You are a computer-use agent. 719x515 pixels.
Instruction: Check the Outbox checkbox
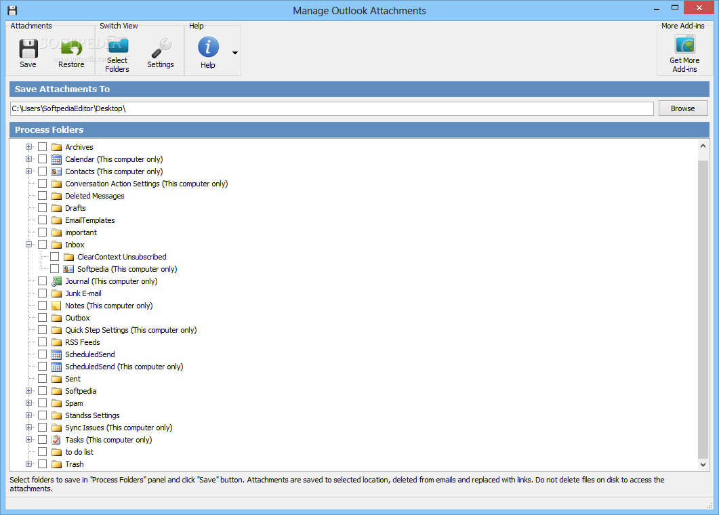point(42,317)
